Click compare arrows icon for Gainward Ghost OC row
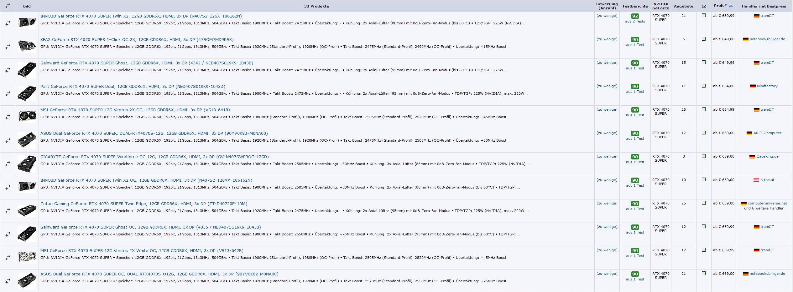 click(8, 234)
